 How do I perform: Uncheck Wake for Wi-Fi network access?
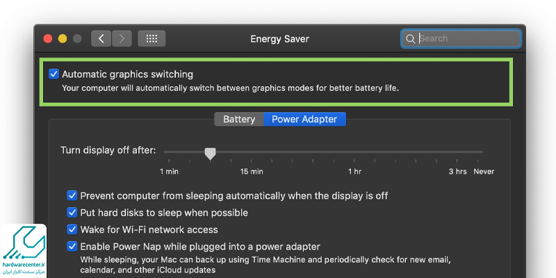(72, 229)
